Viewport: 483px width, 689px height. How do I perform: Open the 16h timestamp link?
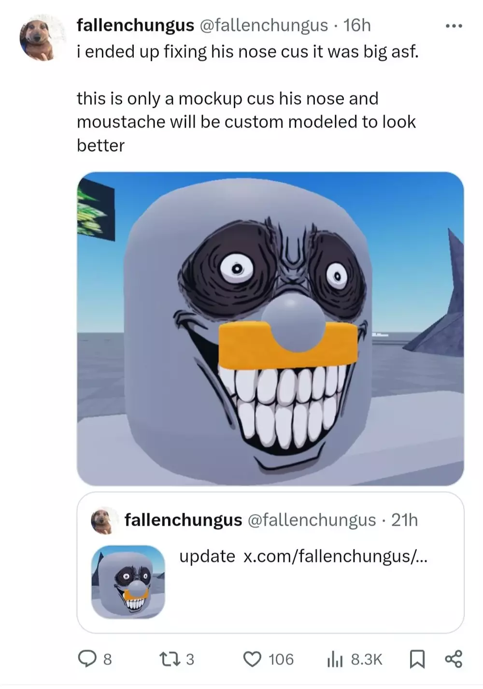(356, 25)
